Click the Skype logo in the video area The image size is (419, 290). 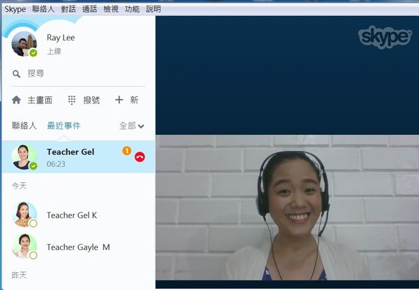tap(385, 37)
